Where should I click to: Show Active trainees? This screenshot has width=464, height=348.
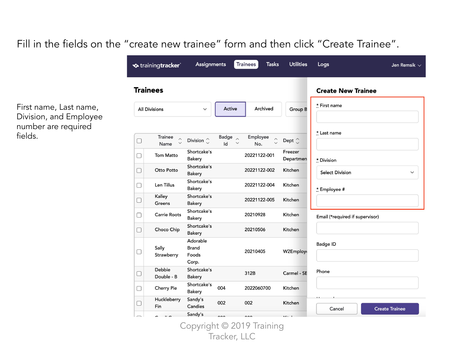230,109
